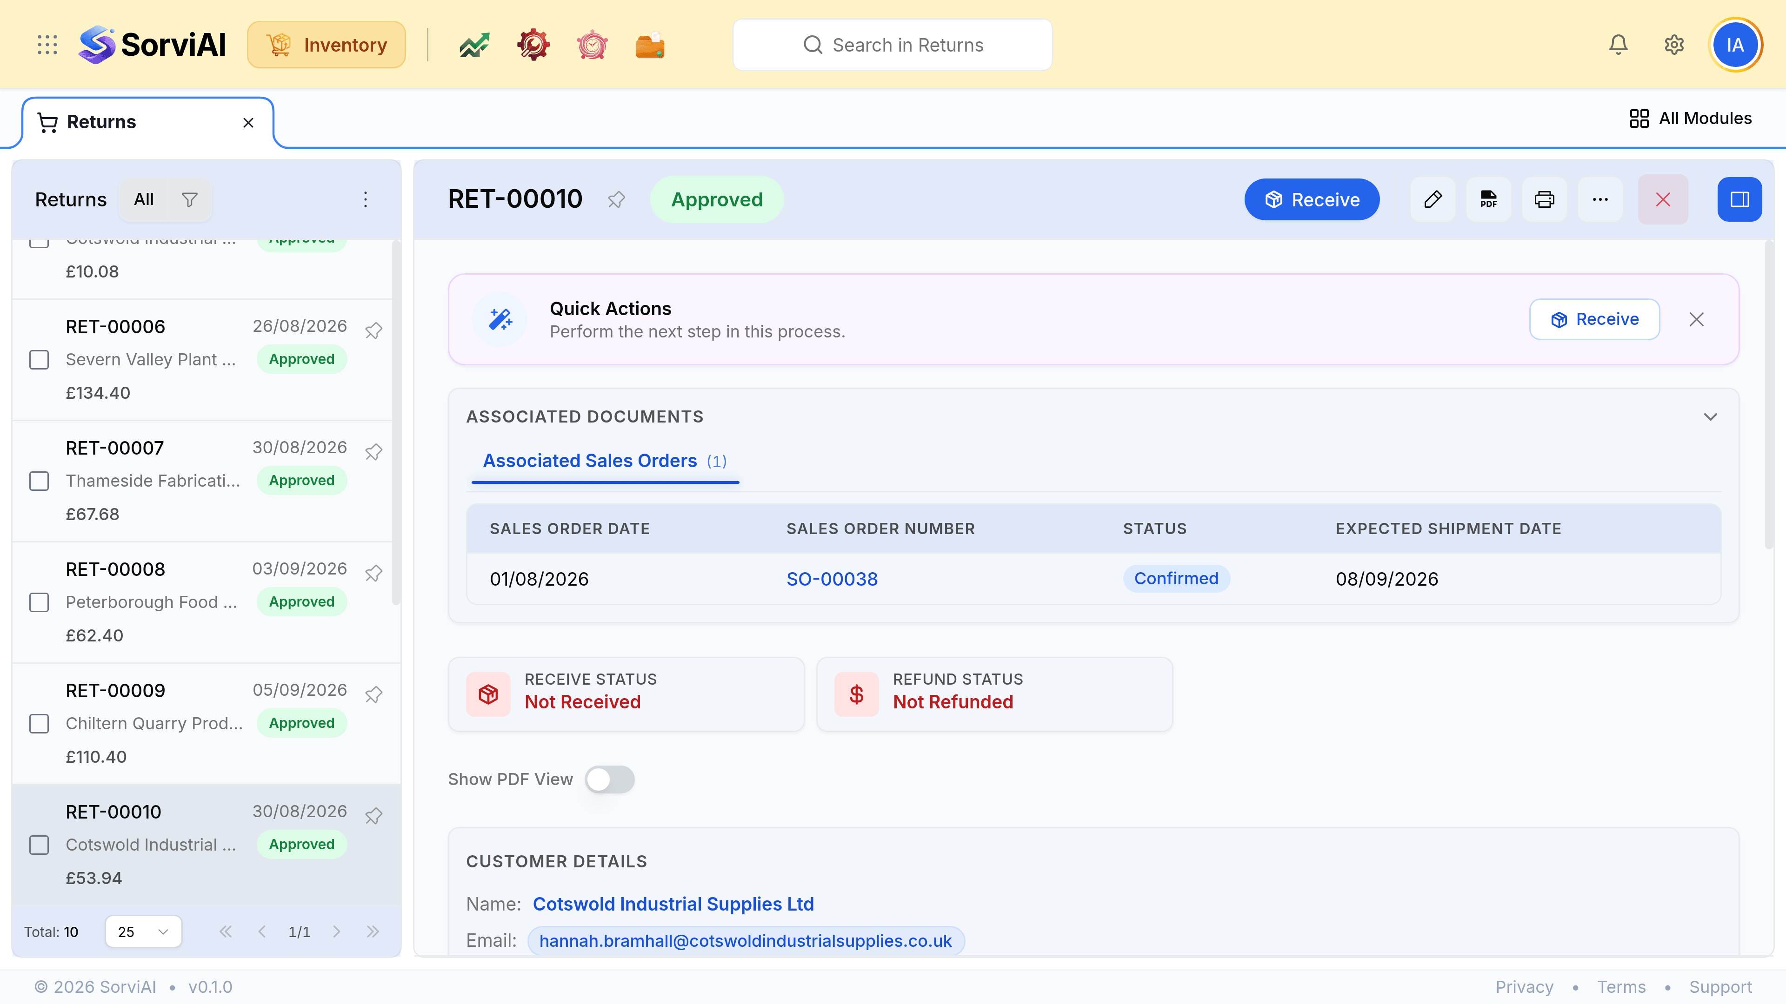1786x1004 pixels.
Task: Click Receive button in header
Action: [x=1312, y=199]
